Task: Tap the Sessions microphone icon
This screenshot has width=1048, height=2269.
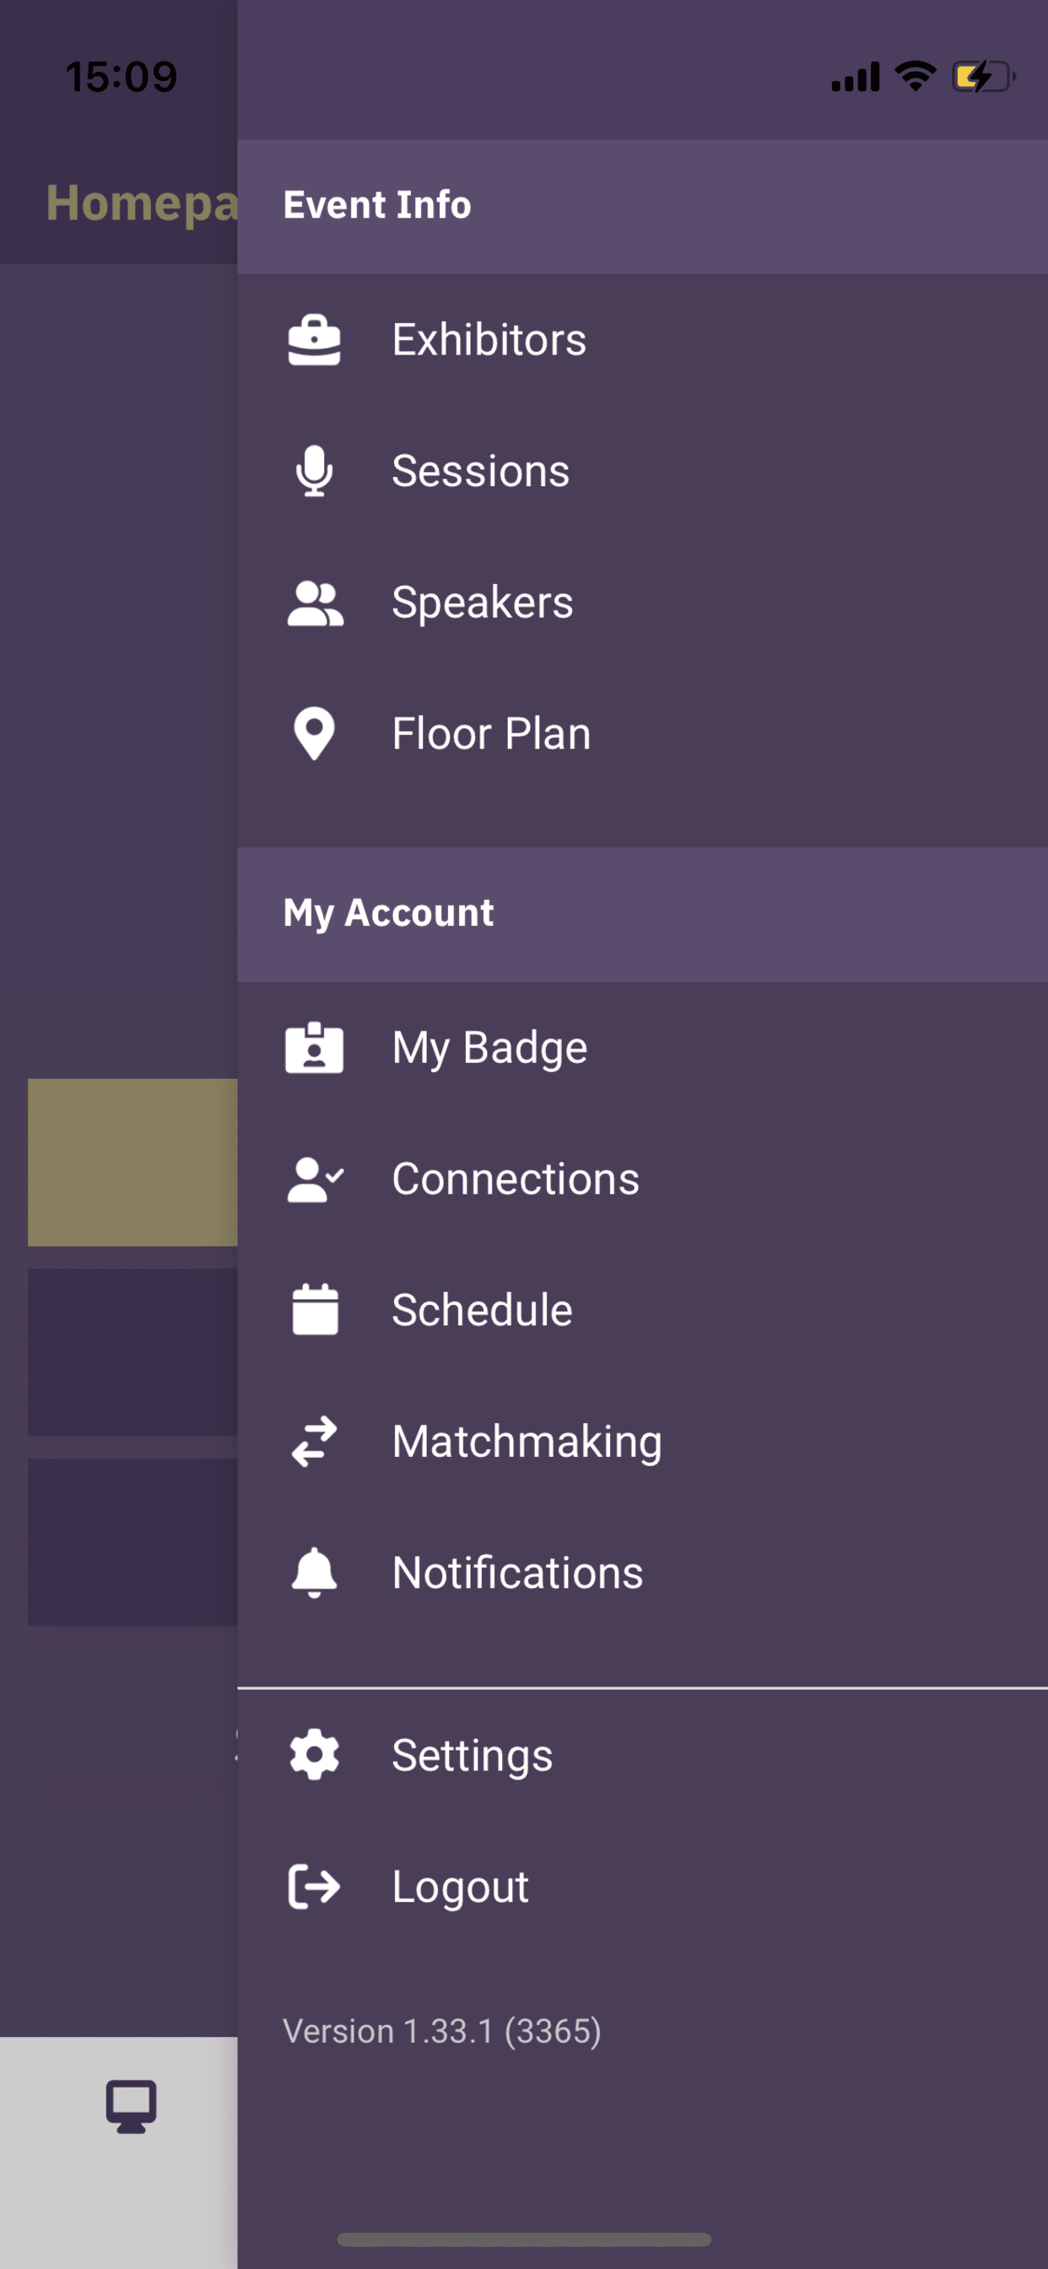Action: [x=315, y=471]
